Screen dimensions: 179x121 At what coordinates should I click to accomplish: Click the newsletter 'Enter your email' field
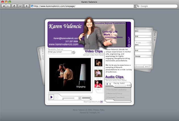(x=60, y=52)
